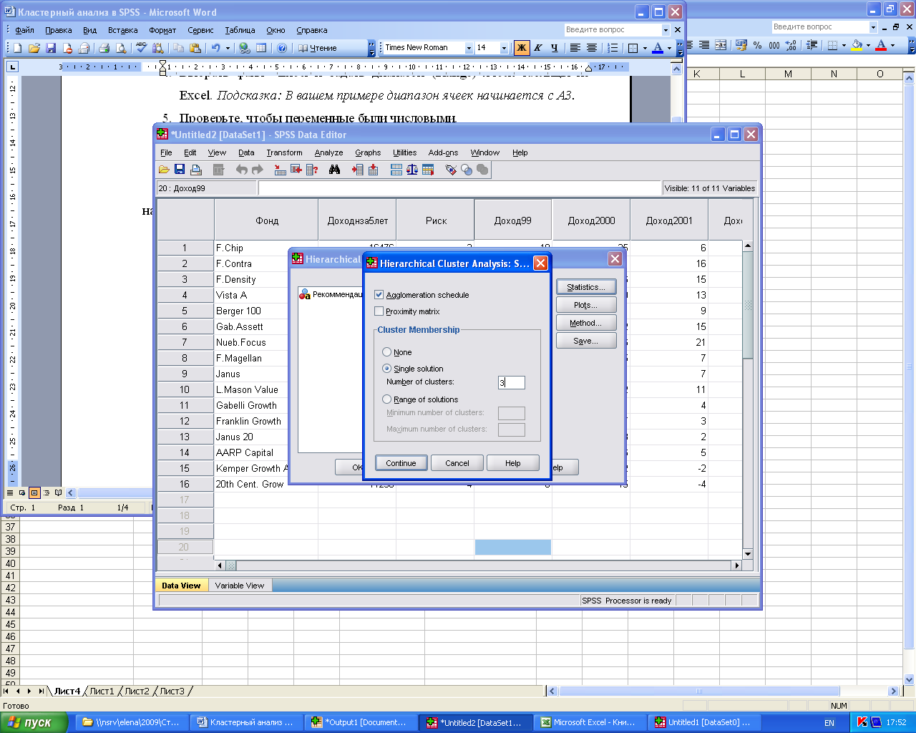Click Excel's Percent style icon

(x=757, y=45)
